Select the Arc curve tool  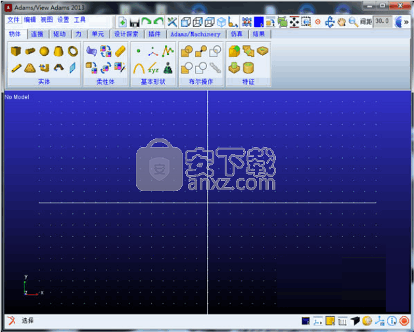[139, 68]
